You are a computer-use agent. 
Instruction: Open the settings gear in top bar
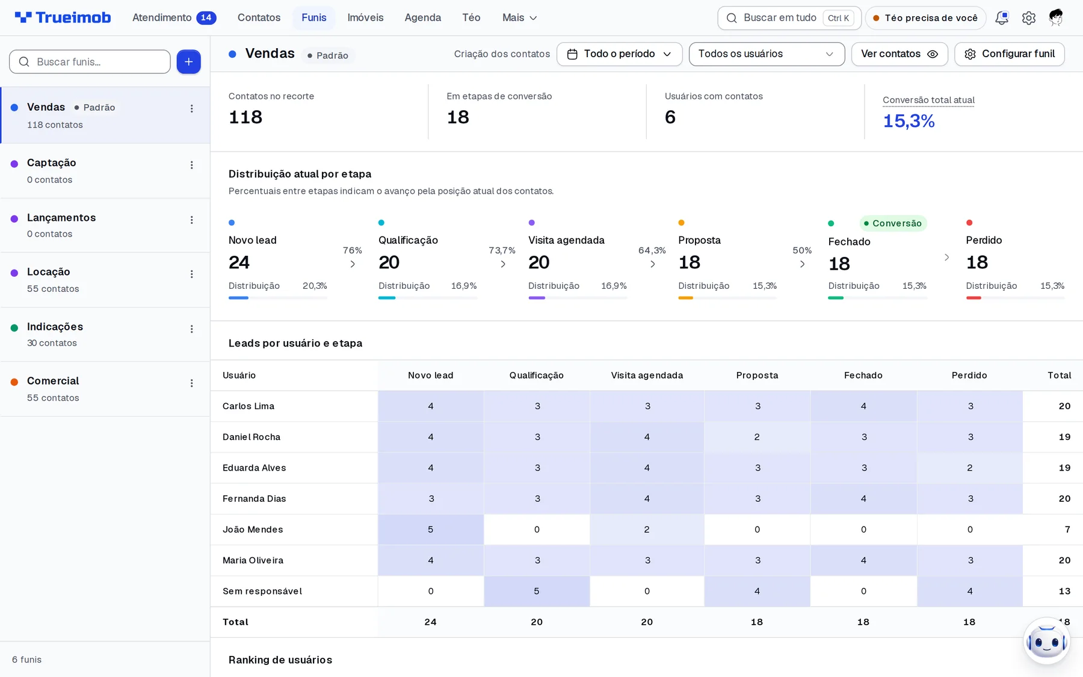(x=1029, y=18)
